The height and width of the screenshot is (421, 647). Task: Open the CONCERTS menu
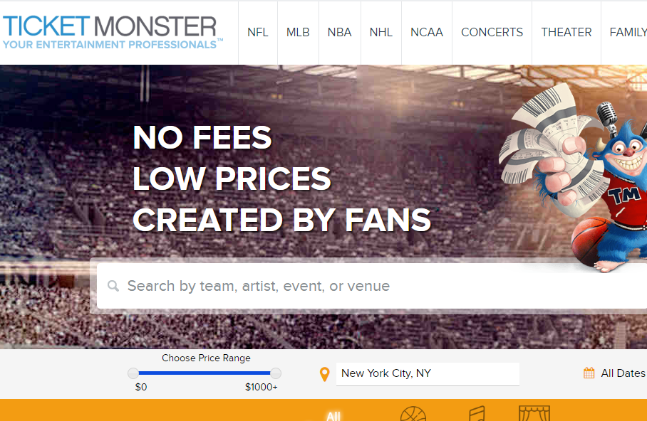(x=492, y=33)
